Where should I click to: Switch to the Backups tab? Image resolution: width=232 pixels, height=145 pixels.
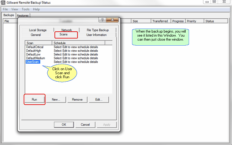[x=9, y=15]
